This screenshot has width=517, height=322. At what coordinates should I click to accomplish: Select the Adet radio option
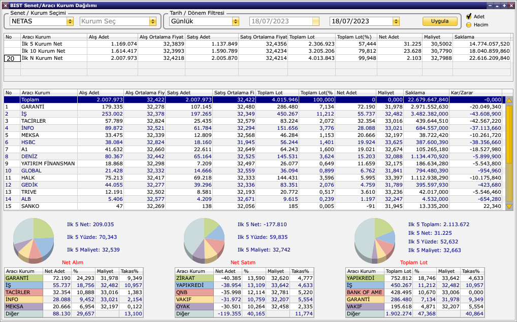click(x=469, y=16)
